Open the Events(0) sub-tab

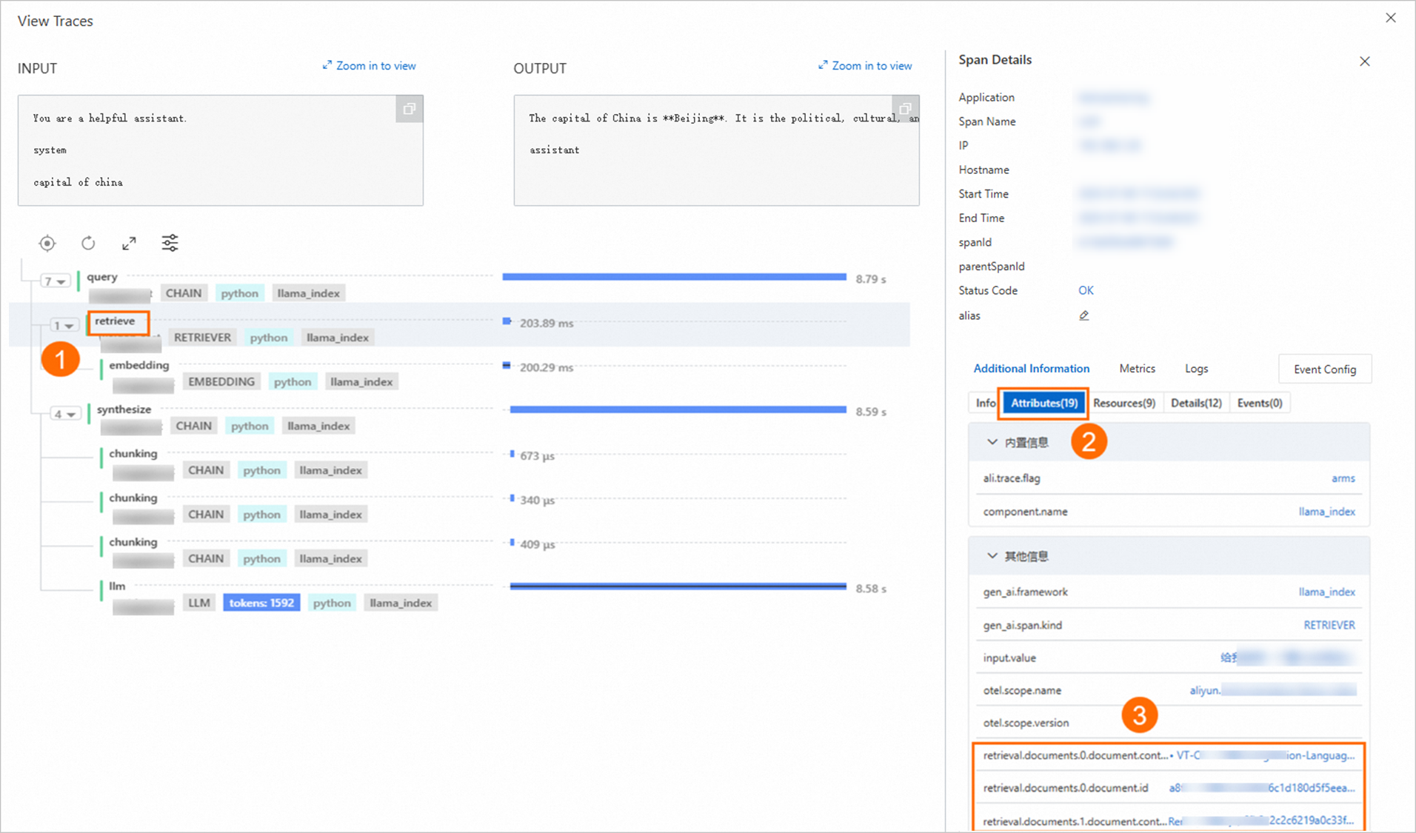[1259, 403]
